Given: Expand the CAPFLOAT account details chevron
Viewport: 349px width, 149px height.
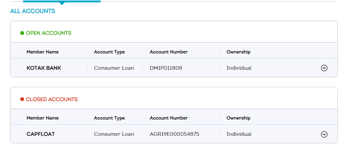Looking at the screenshot, I should (x=324, y=134).
